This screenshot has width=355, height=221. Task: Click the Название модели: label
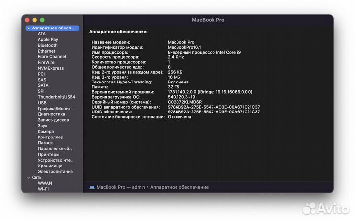click(111, 42)
